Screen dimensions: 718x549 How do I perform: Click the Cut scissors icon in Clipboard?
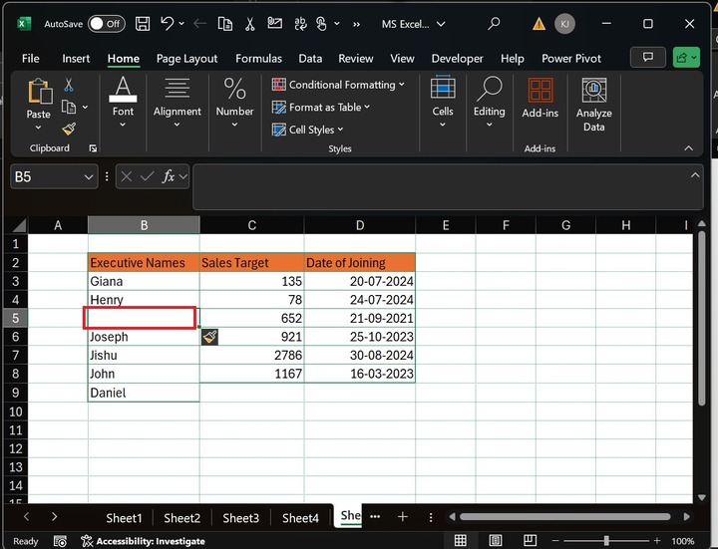pyautogui.click(x=69, y=86)
